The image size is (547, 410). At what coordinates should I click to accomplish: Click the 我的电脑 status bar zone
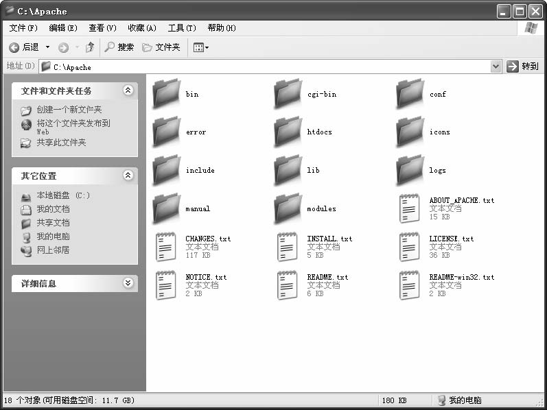460,400
